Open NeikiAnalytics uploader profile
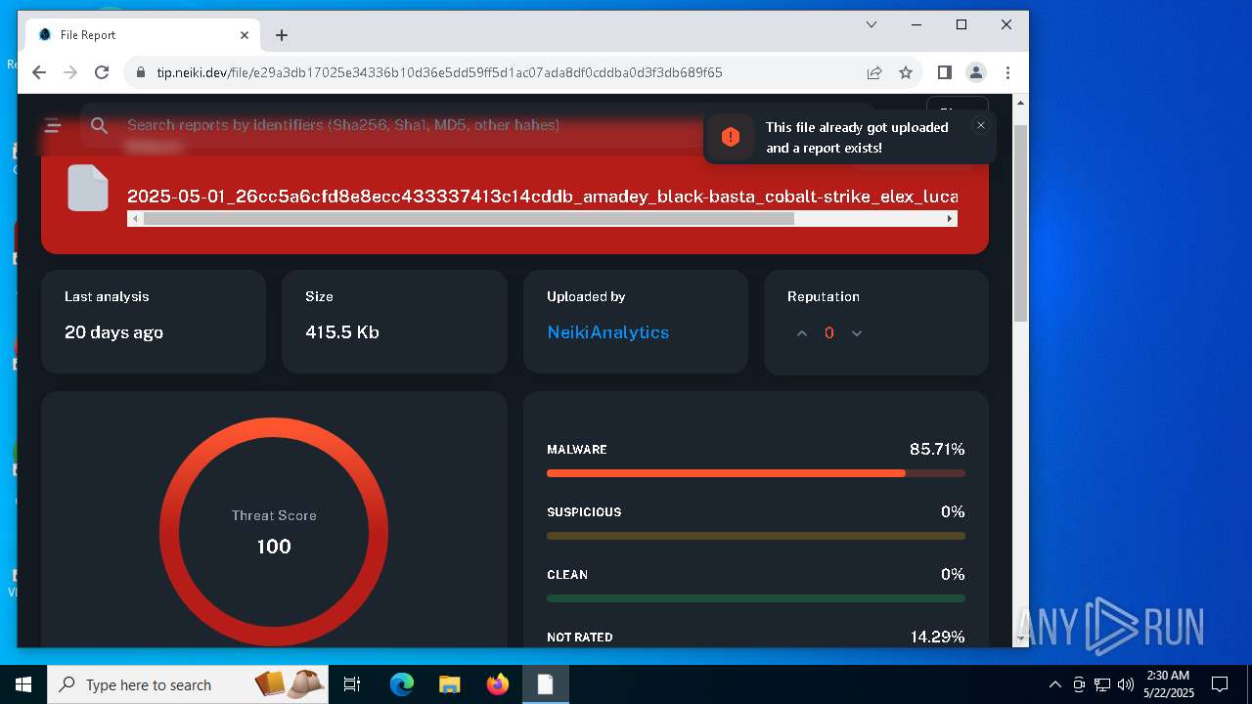 [x=608, y=332]
